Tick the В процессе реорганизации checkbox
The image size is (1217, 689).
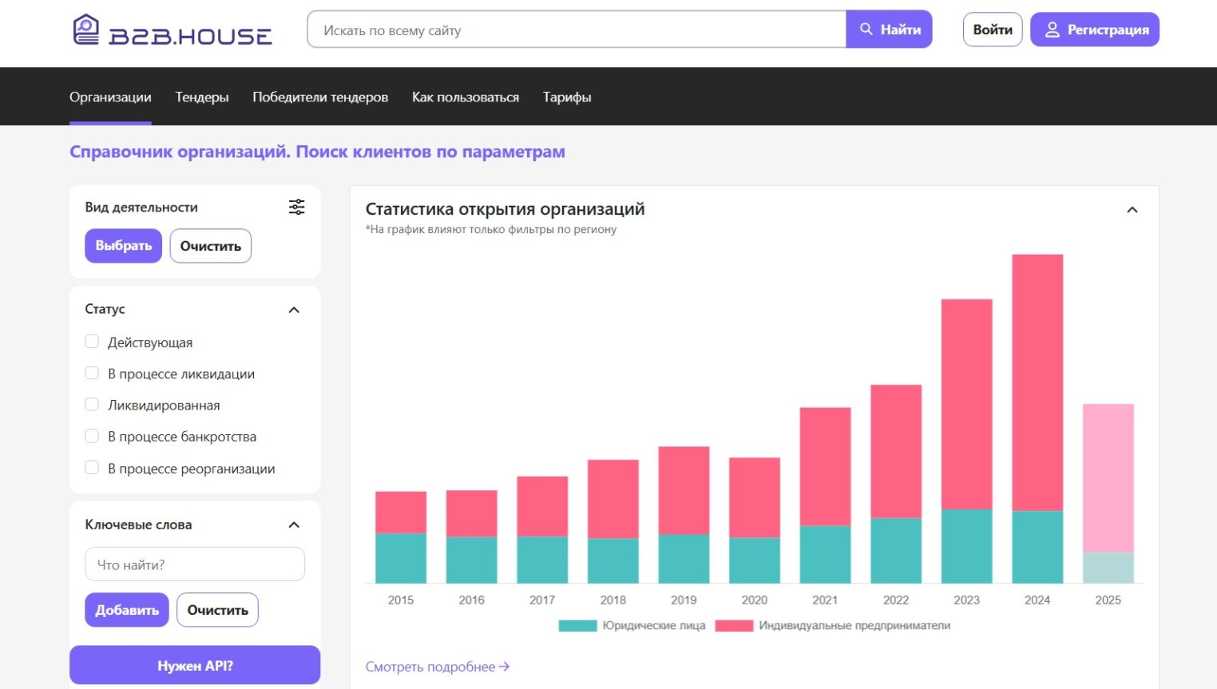coord(92,468)
